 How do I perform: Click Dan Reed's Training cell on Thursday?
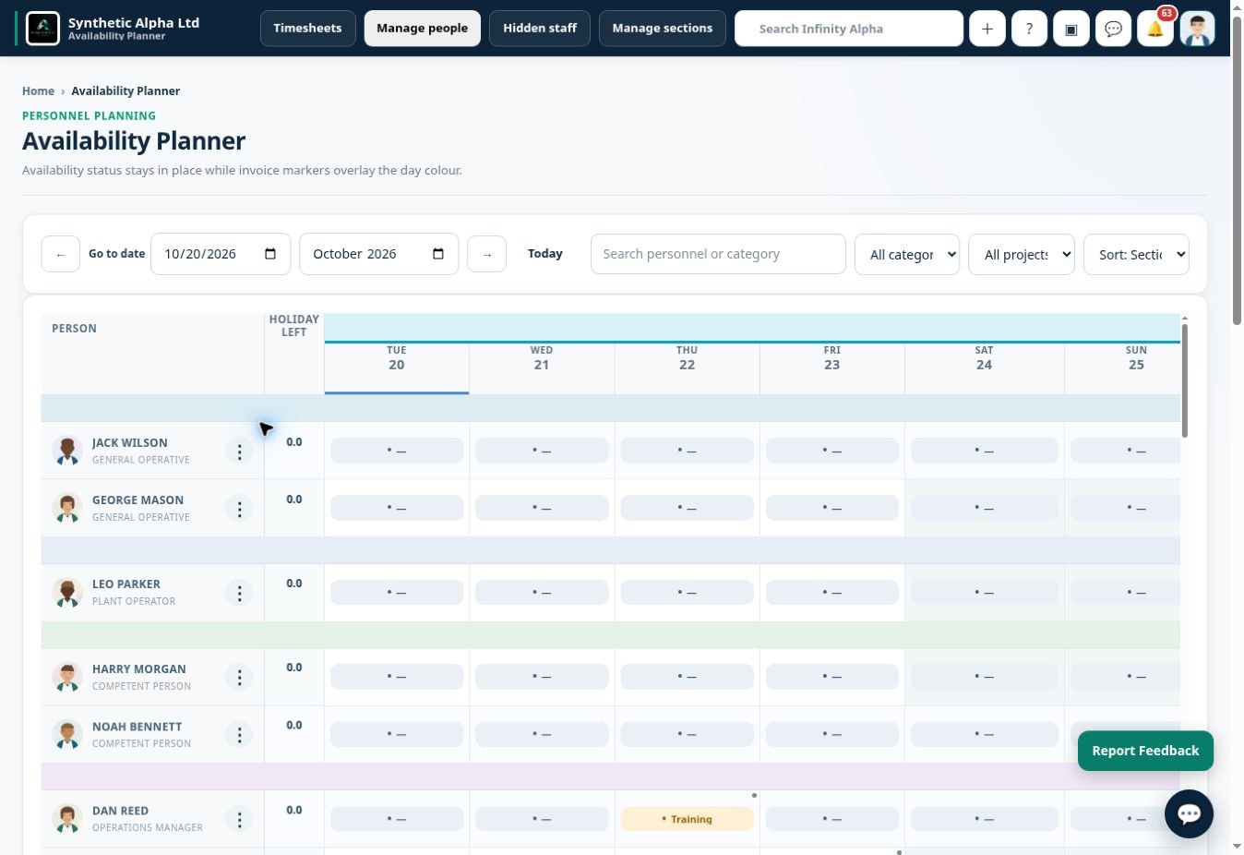point(688,819)
